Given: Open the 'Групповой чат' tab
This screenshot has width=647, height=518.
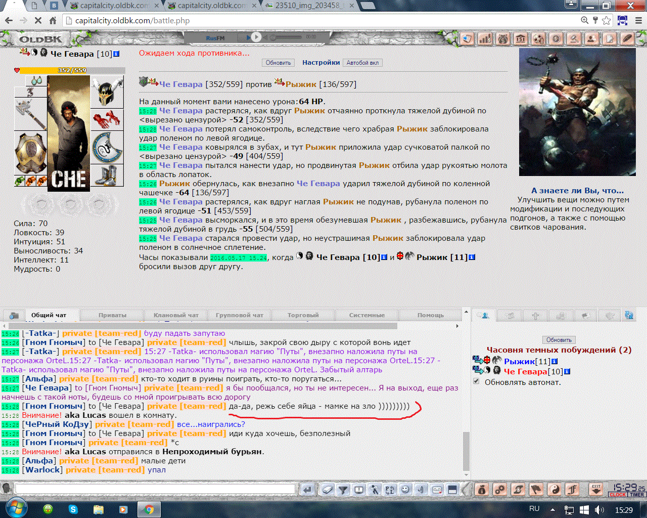Looking at the screenshot, I should (240, 315).
